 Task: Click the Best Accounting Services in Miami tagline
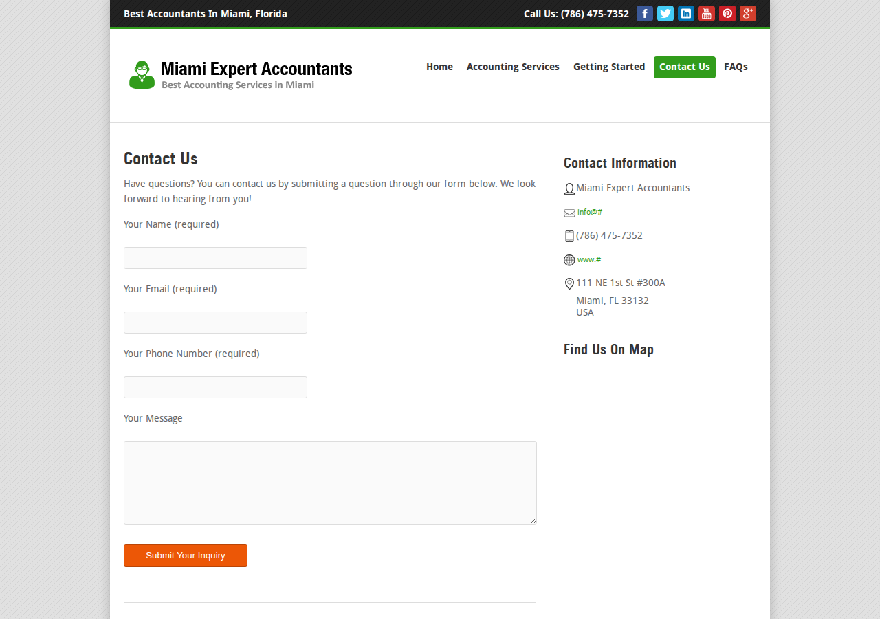[x=238, y=85]
